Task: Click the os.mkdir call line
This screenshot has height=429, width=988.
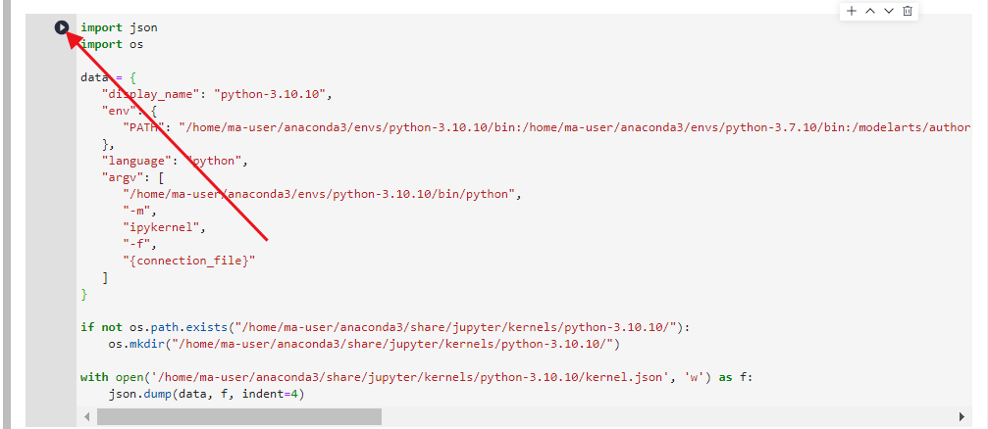Action: (x=363, y=344)
